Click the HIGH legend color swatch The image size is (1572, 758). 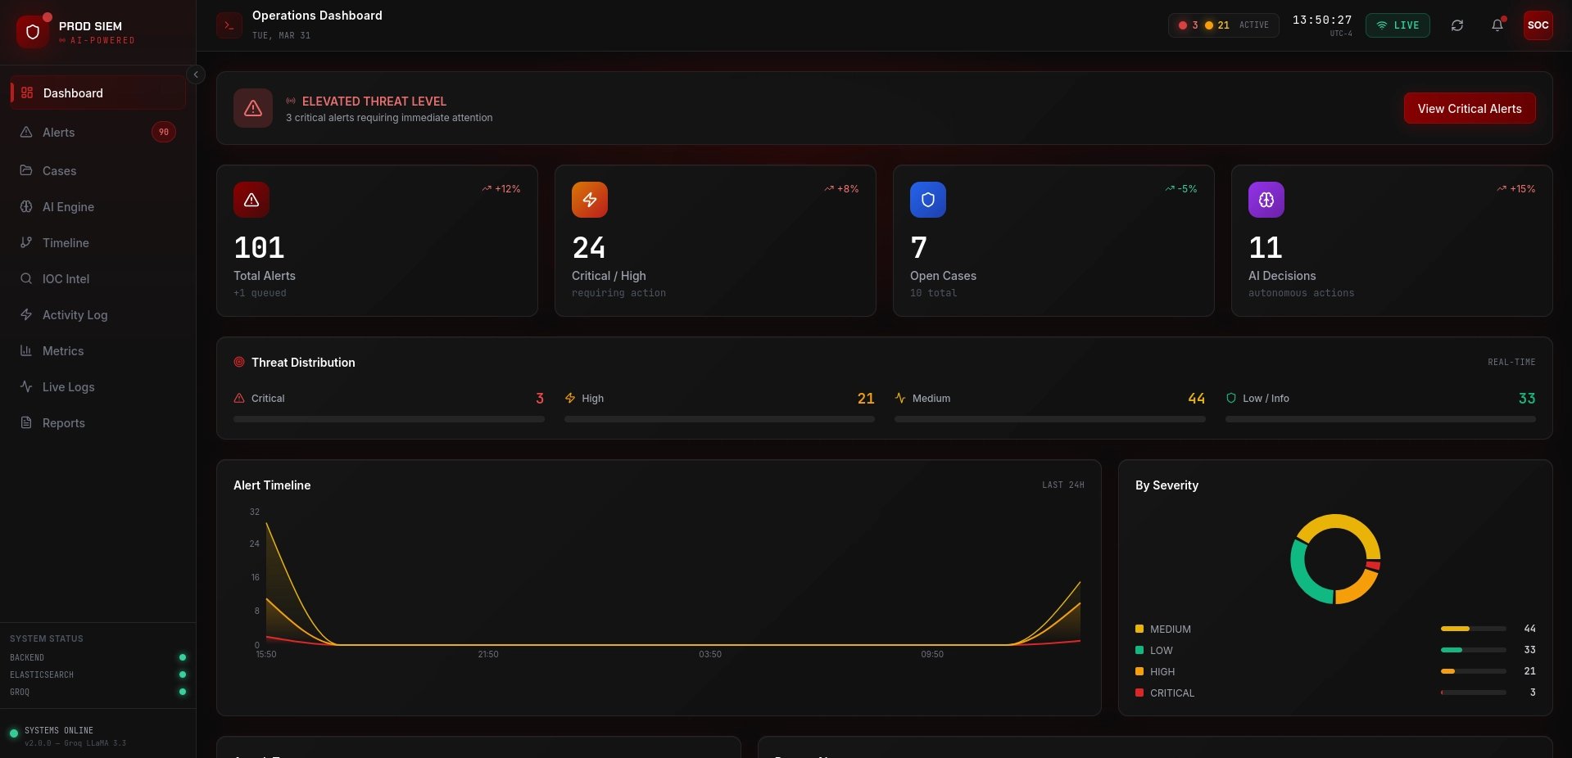coord(1139,671)
